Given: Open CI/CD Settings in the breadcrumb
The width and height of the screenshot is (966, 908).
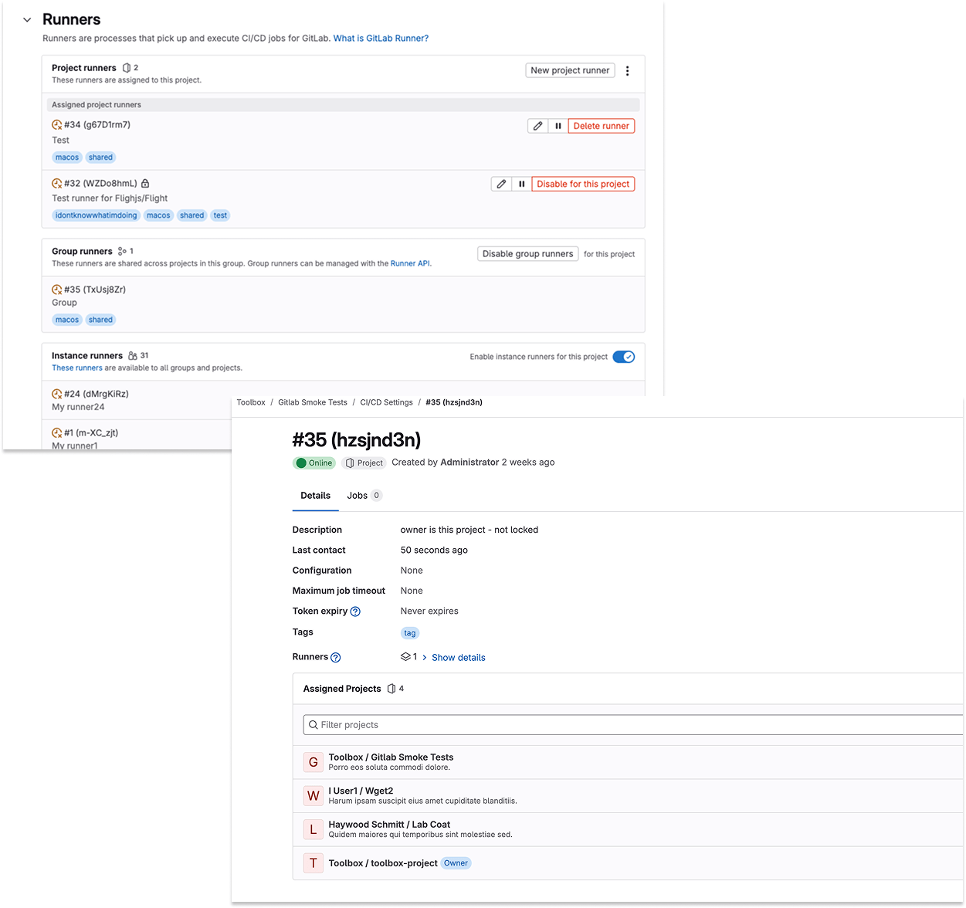Looking at the screenshot, I should 386,402.
